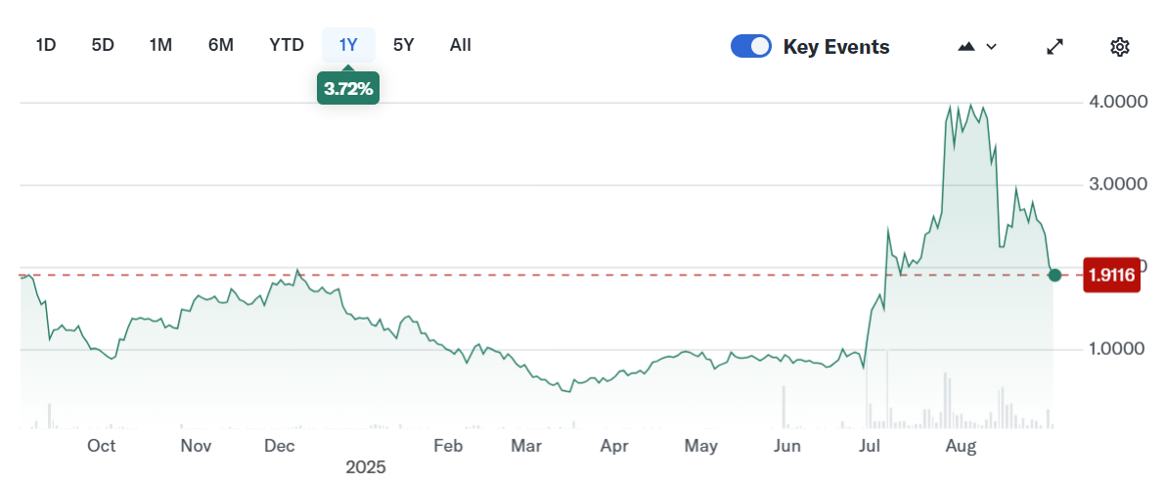The height and width of the screenshot is (484, 1166).
Task: Select the 1D time range
Action: pos(46,45)
